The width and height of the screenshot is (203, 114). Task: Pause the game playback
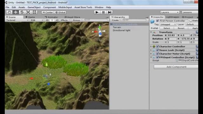(103, 12)
